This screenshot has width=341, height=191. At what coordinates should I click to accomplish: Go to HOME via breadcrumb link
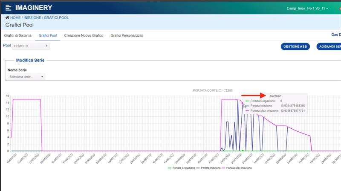point(15,18)
